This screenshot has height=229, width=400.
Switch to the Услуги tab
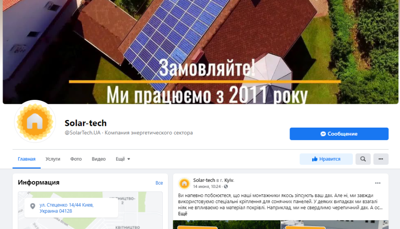pos(53,159)
